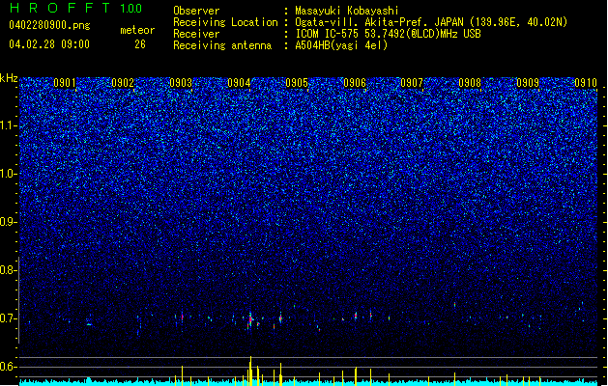Image resolution: width=608 pixels, height=386 pixels.
Task: Select the filename 0402280900.png
Action: coord(49,25)
